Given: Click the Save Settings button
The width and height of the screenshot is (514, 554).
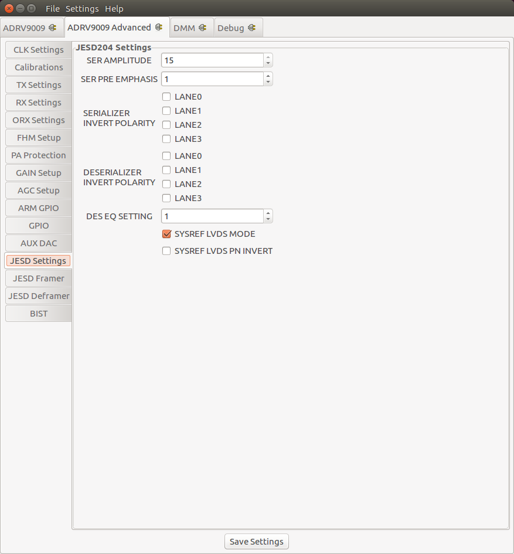Looking at the screenshot, I should tap(256, 541).
